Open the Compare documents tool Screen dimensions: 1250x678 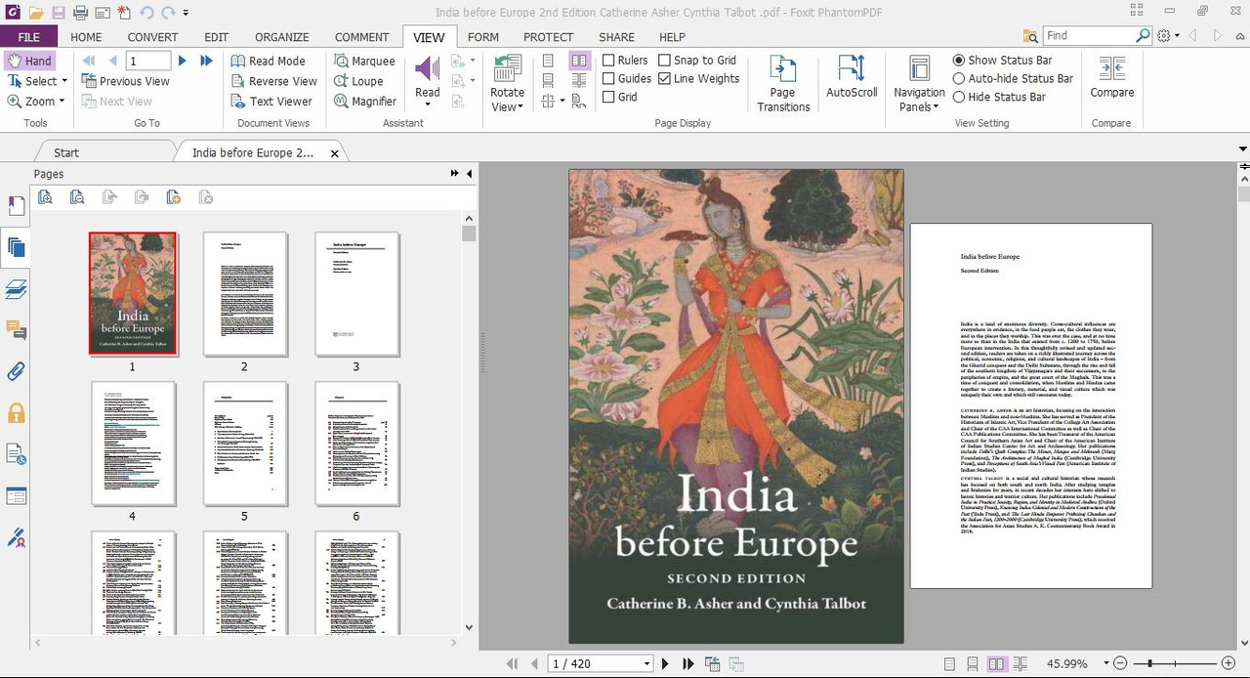pyautogui.click(x=1111, y=76)
